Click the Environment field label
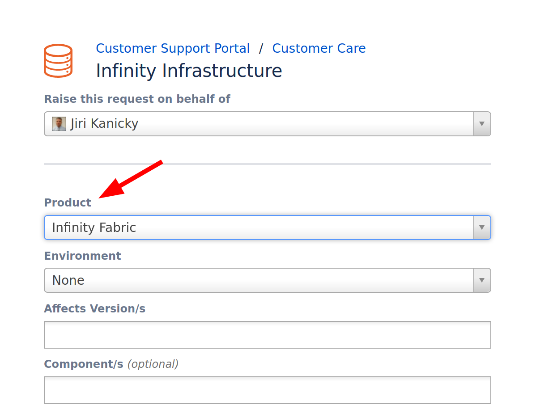553x413 pixels. [x=82, y=256]
